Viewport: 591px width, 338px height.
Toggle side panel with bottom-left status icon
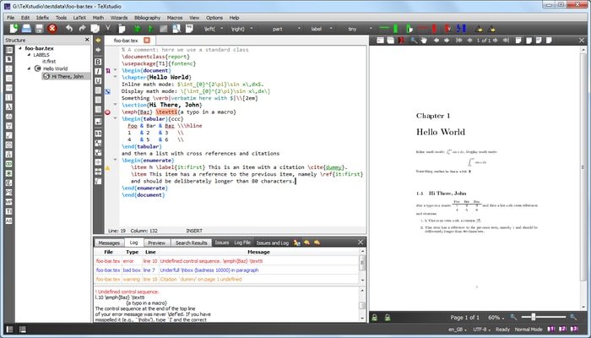click(x=10, y=330)
